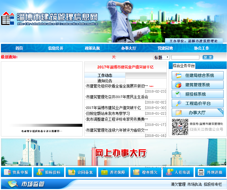Click the search keyword input field
This screenshot has width=227, height=190.
point(185,57)
